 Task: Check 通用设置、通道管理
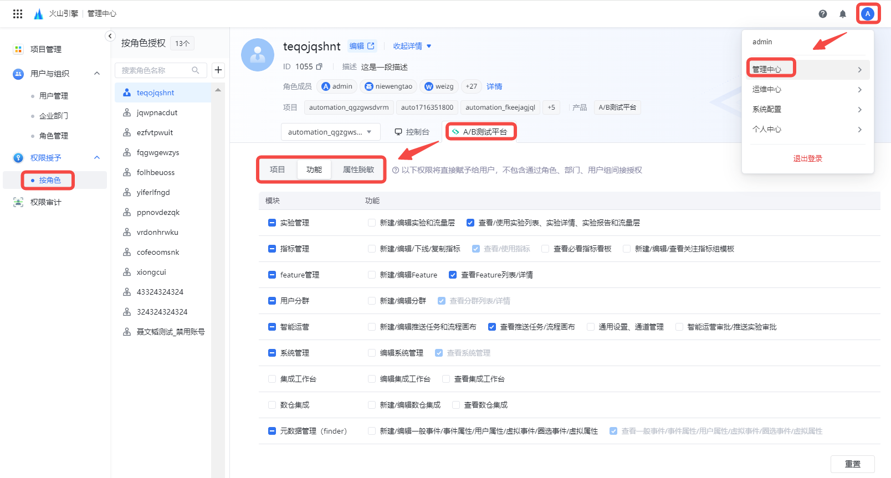[x=591, y=327]
